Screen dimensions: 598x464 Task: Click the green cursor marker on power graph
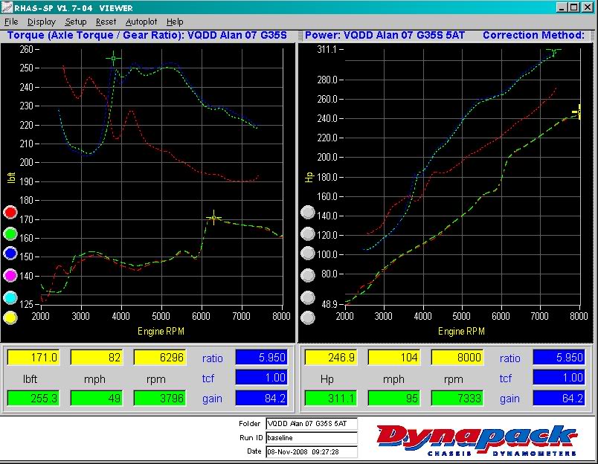click(553, 51)
